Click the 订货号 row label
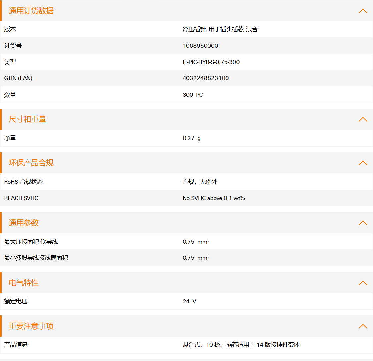373x361 pixels. click(13, 46)
